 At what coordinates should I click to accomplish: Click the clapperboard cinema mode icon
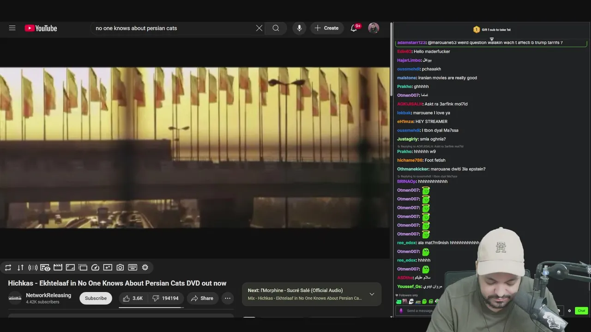click(x=58, y=267)
